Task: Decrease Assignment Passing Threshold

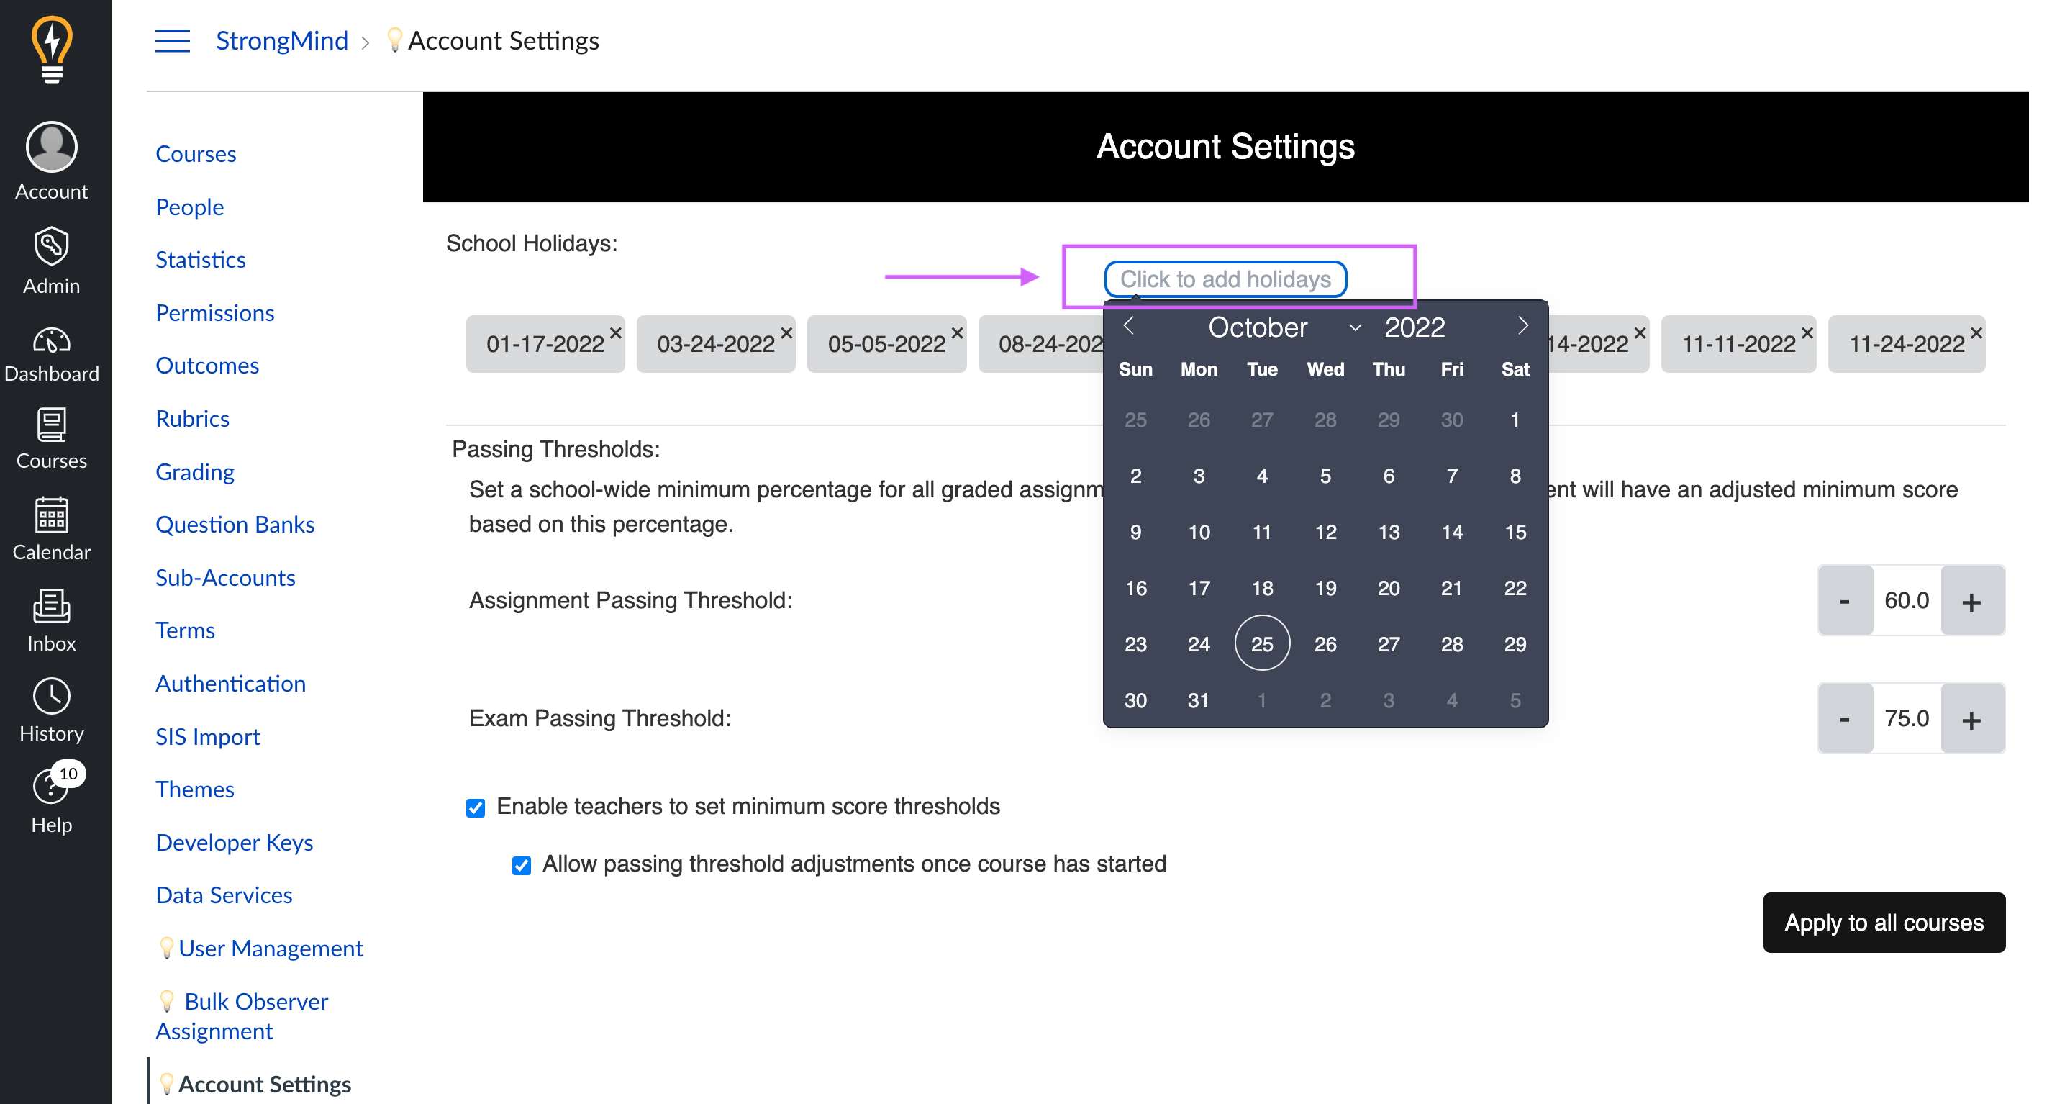Action: 1844,601
